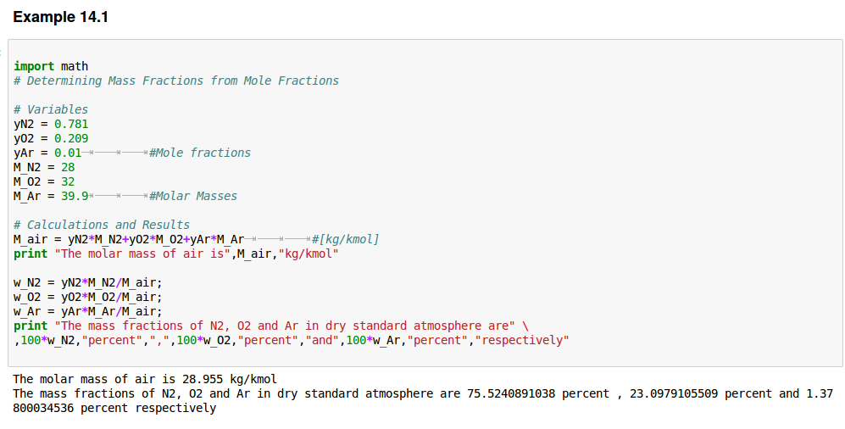Screen dimensions: 845x429
Task: Place cursor on the yO2 = 0.209 line
Action: pyautogui.click(x=51, y=138)
